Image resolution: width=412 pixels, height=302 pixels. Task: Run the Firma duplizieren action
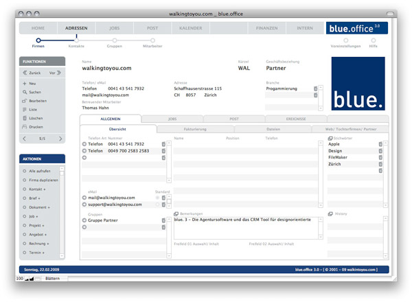coord(41,180)
